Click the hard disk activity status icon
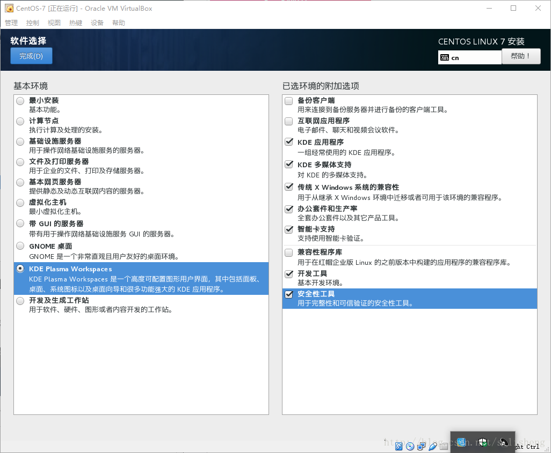 (x=399, y=446)
